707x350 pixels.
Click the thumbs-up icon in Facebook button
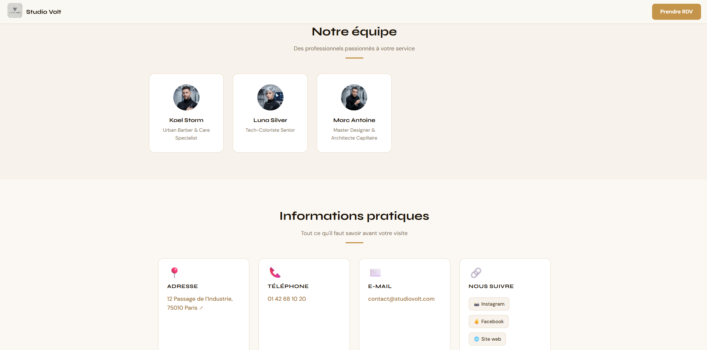pyautogui.click(x=477, y=322)
